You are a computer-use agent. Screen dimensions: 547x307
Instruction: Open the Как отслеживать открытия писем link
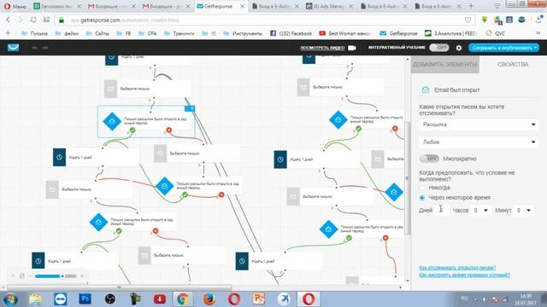(457, 268)
